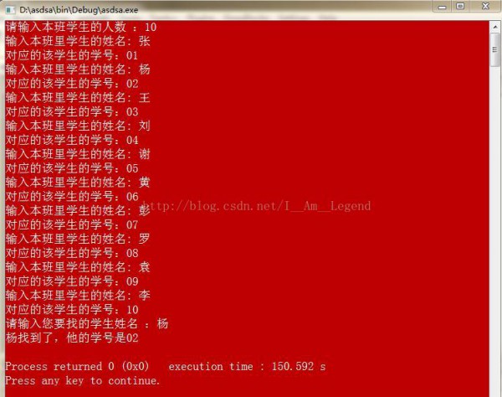Click the prompt line 请输入您要找的学生姓名

click(x=87, y=323)
